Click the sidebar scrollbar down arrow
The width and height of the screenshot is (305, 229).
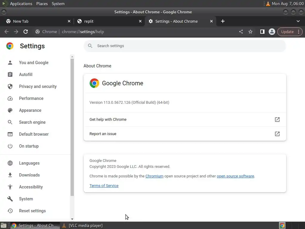pyautogui.click(x=72, y=219)
